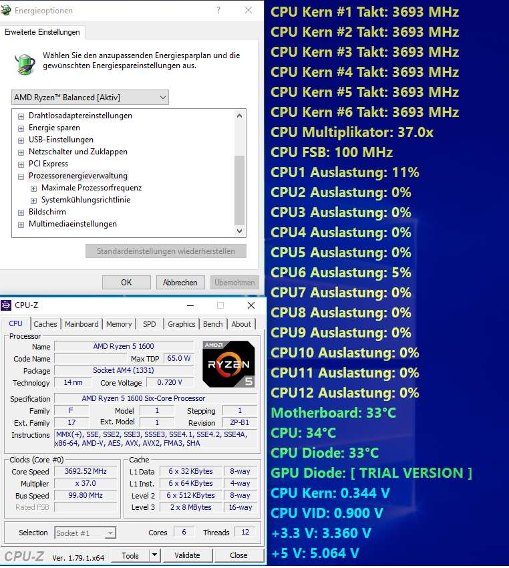Expand Systemkühlungsrichtlinie node
509x568 pixels.
click(x=33, y=200)
